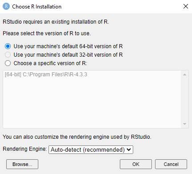This screenshot has height=174, width=192.
Task: Expand via the chevron beside Auto-detect (recommended)
Action: (x=129, y=149)
